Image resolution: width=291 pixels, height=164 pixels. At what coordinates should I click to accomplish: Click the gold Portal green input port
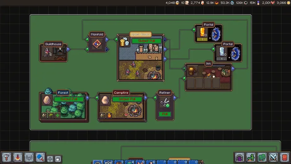click(x=194, y=30)
